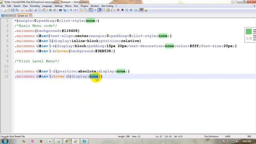The width and height of the screenshot is (256, 144).
Task: Open the Run menu
Action: coord(76,6)
